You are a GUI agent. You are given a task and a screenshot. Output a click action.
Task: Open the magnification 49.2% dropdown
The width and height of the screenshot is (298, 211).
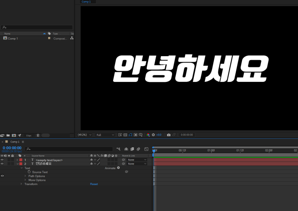pyautogui.click(x=85, y=135)
